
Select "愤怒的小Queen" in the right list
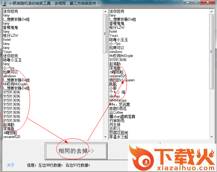[x=122, y=80]
